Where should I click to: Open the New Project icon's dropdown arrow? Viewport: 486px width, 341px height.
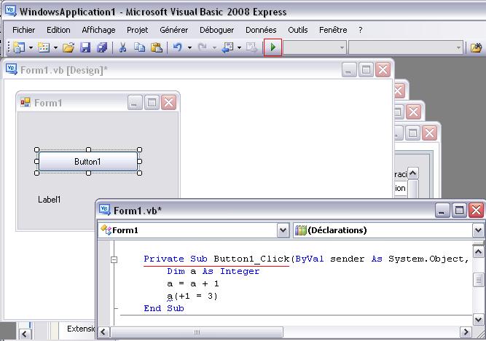tap(31, 48)
